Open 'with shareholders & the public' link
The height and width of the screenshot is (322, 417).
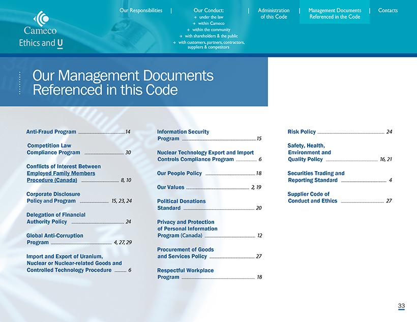click(x=208, y=36)
